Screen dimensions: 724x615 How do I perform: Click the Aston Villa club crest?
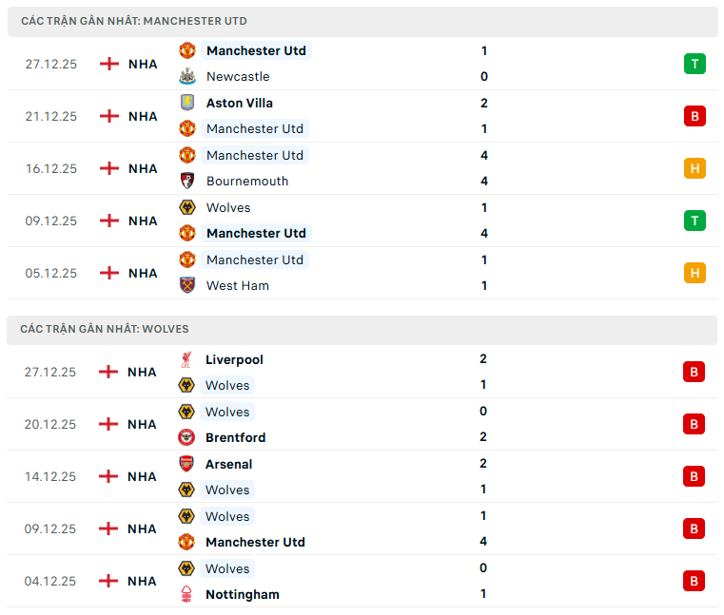click(x=187, y=103)
